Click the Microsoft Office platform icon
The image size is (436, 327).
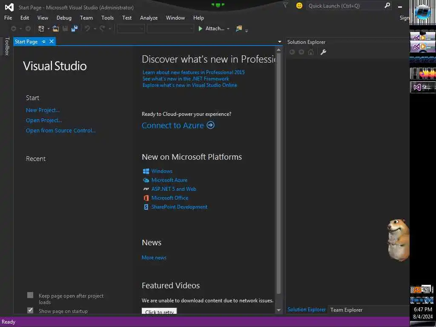pos(146,198)
